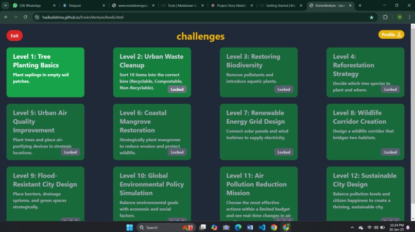This screenshot has height=232, width=415.
Task: Click the red Exit button
Action: pos(14,36)
